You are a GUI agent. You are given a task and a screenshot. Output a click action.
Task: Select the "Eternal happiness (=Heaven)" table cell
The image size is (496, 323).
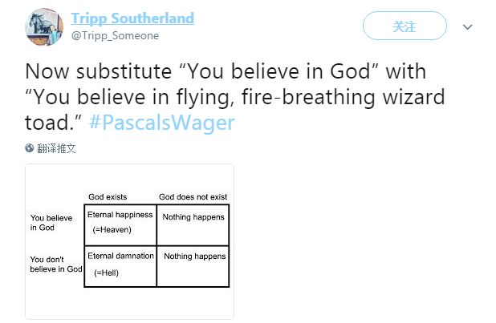pyautogui.click(x=120, y=224)
